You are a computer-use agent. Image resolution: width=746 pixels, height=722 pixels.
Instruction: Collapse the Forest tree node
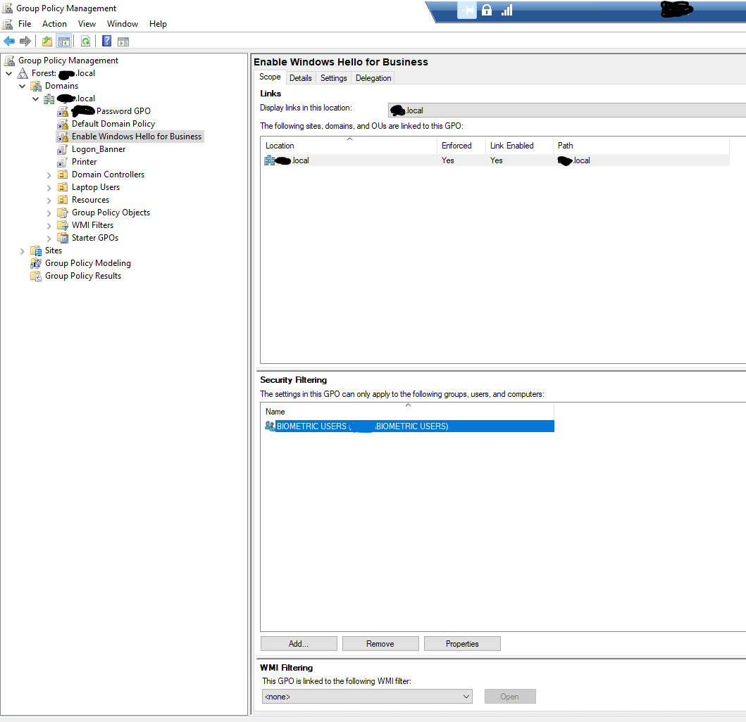(8, 73)
